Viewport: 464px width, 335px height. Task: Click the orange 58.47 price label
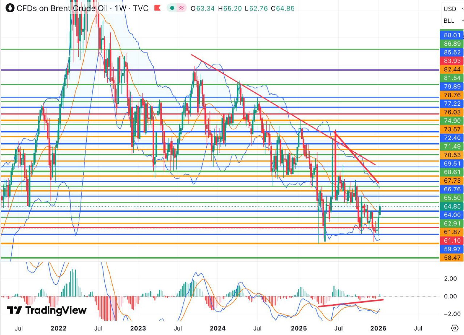[452, 258]
